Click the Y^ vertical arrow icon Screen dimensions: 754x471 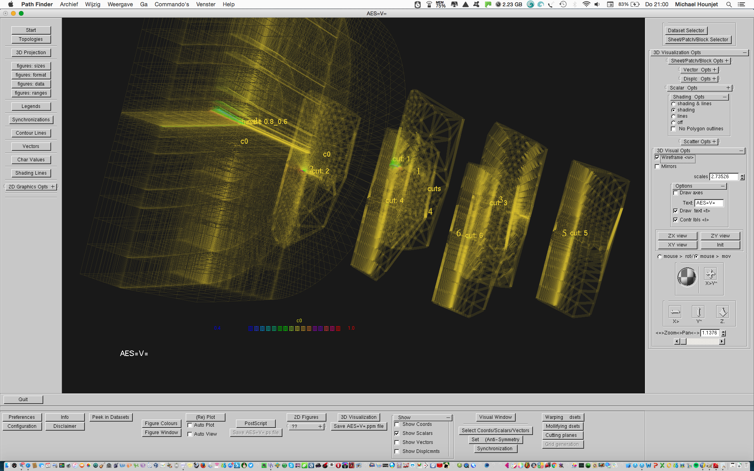click(699, 312)
